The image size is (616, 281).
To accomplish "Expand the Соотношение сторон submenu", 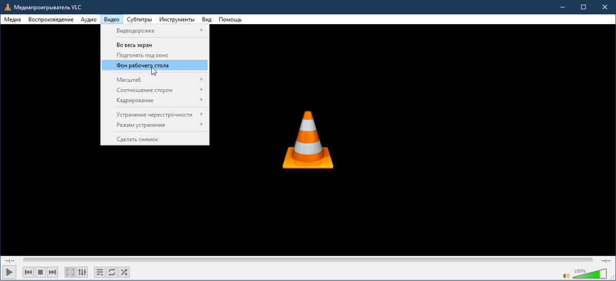I will [x=155, y=90].
